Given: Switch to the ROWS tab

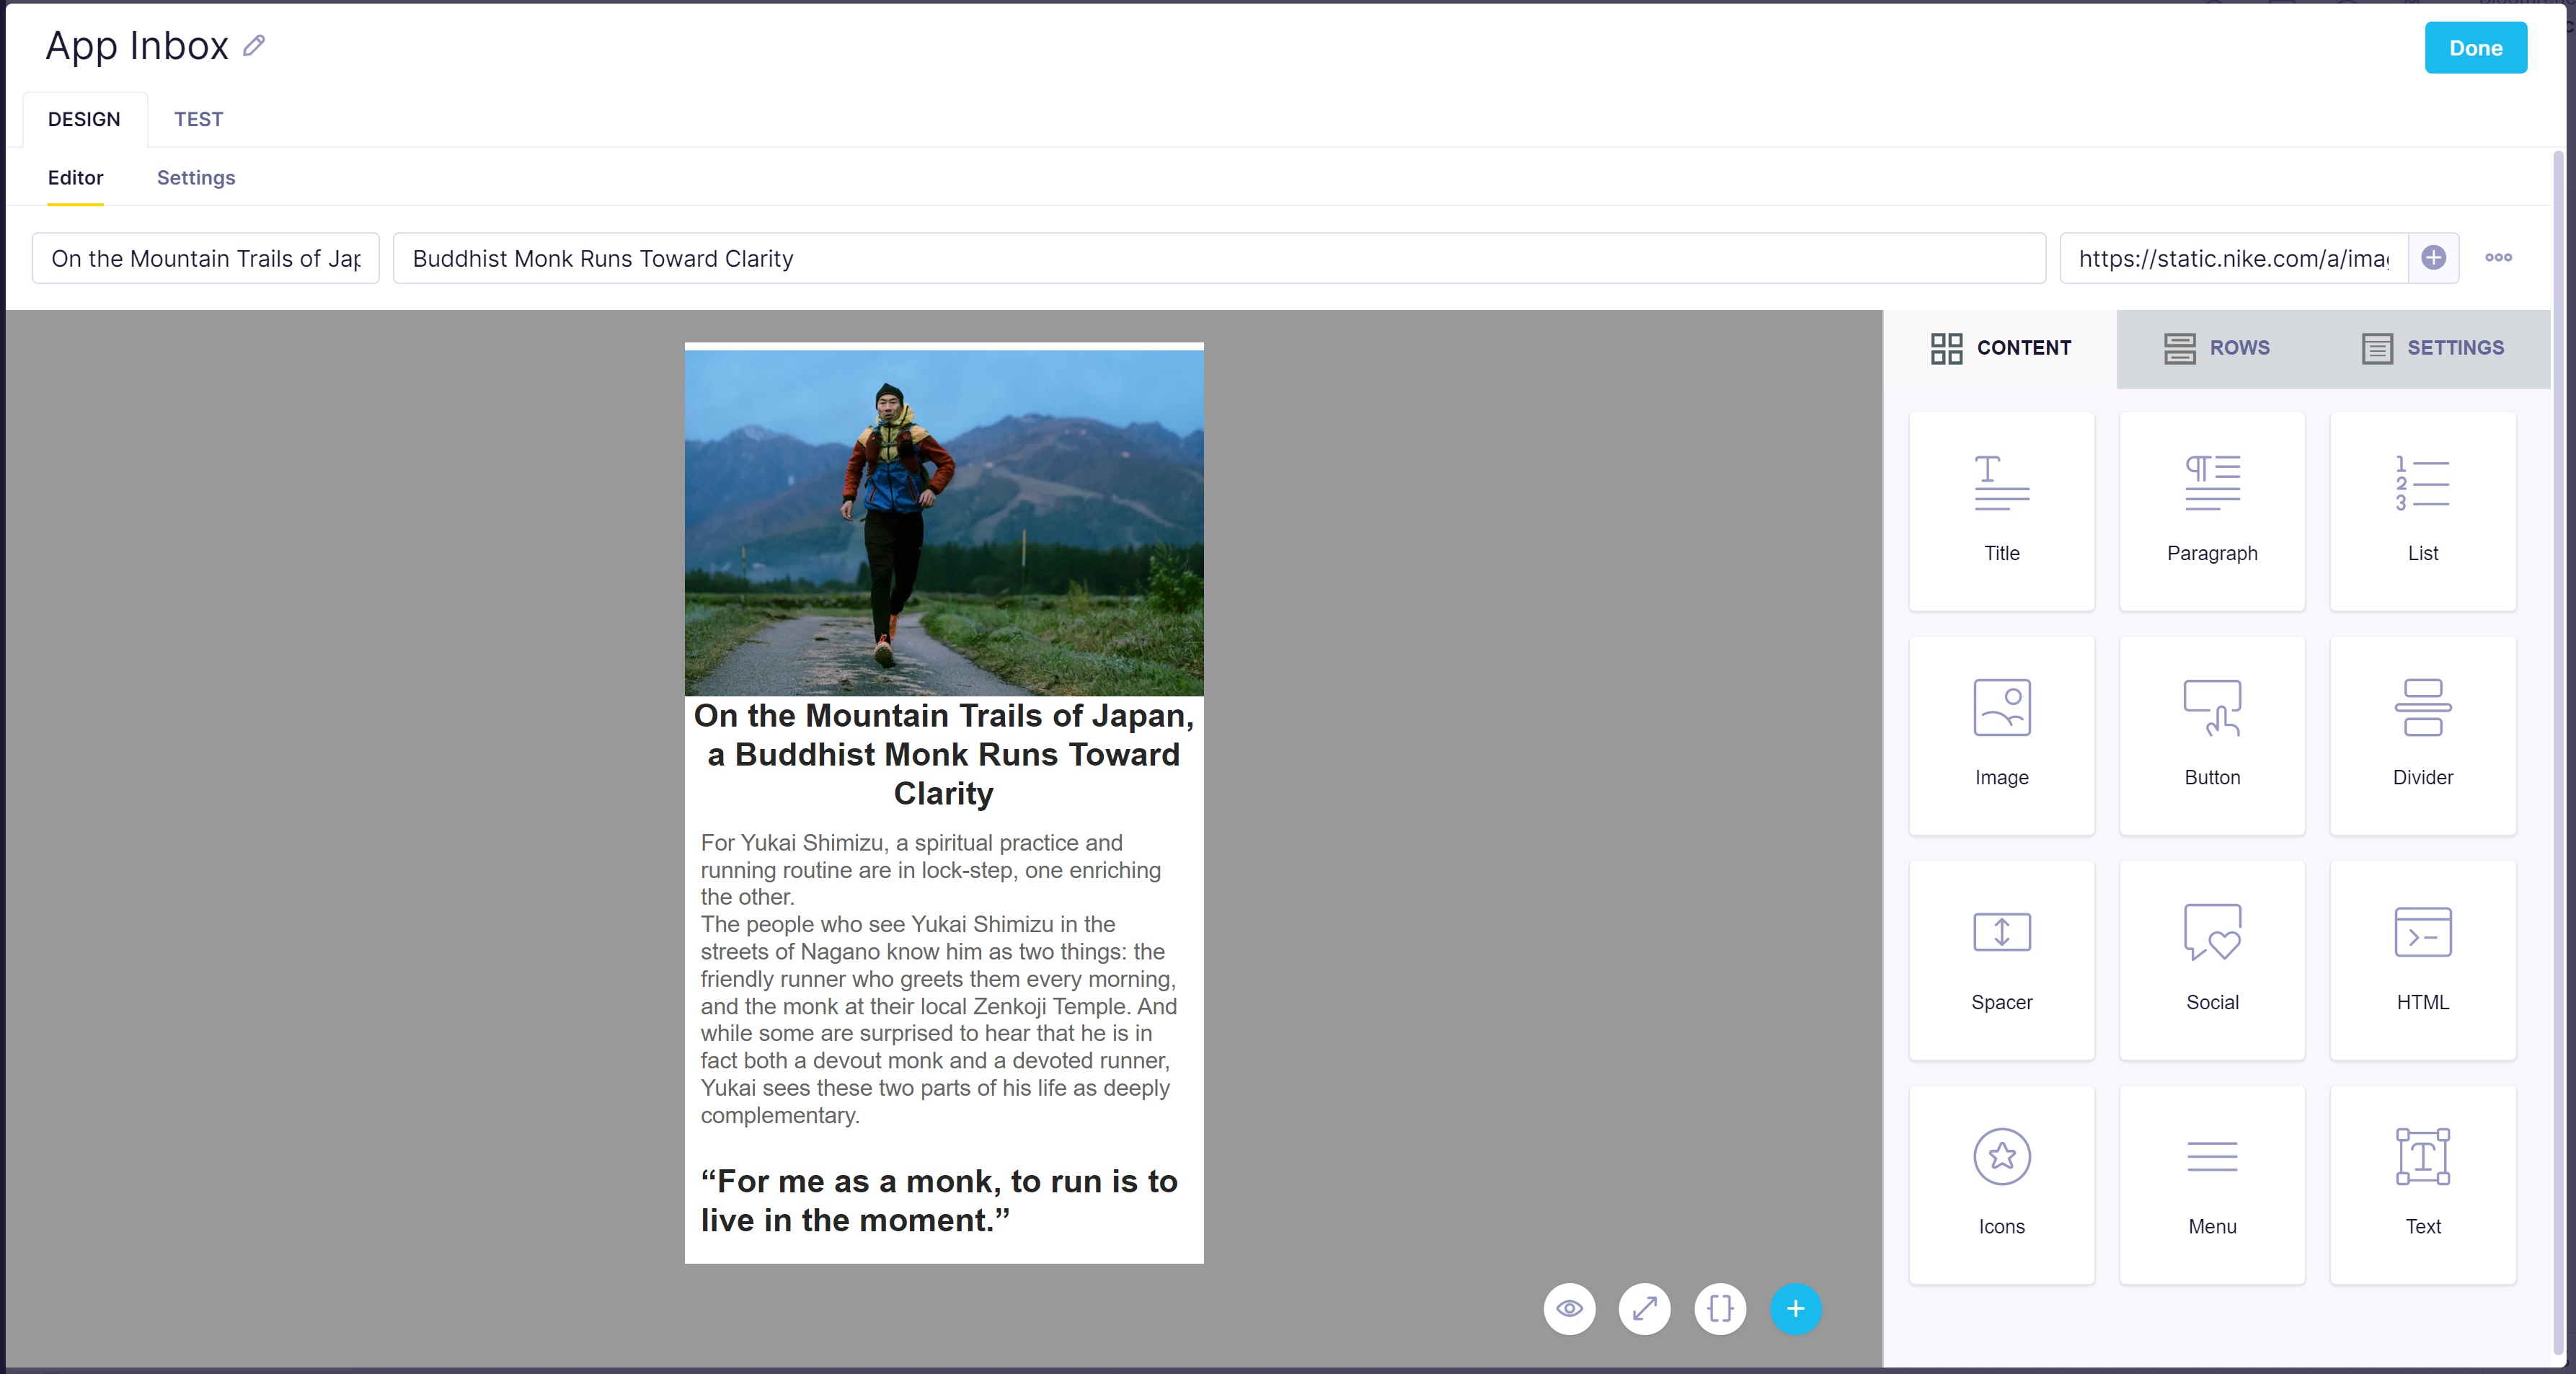Looking at the screenshot, I should click(2216, 348).
